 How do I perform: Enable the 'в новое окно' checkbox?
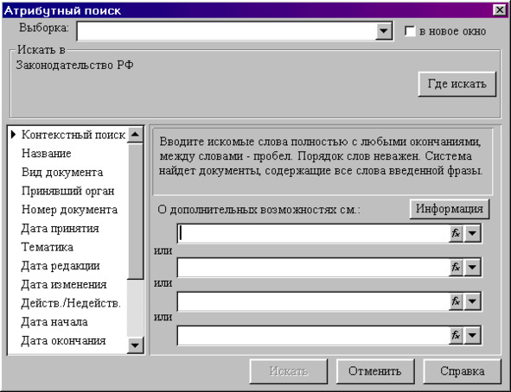(410, 31)
